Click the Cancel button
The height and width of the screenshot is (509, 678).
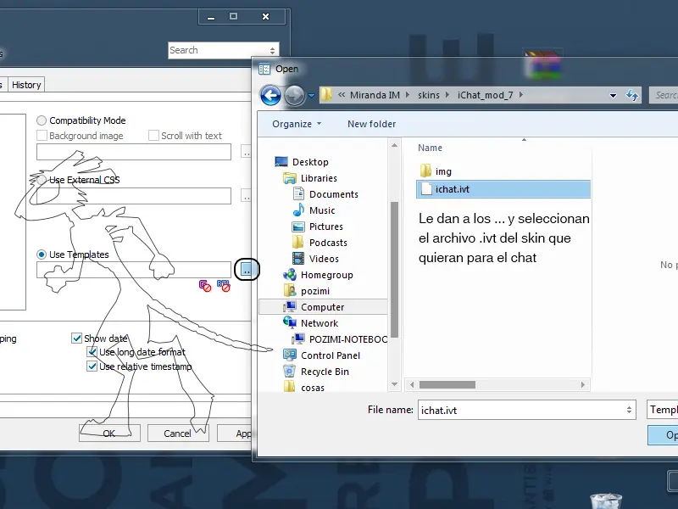point(178,433)
